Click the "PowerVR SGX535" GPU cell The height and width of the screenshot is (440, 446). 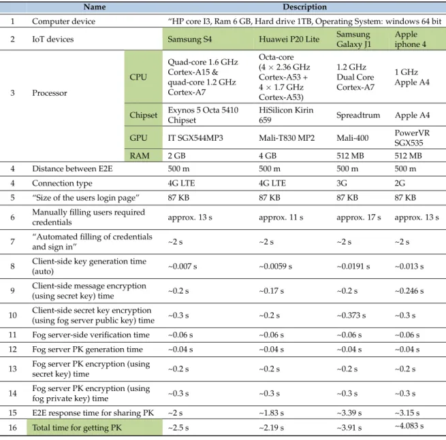click(x=412, y=138)
